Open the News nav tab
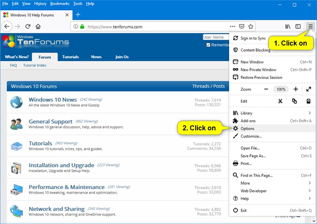 [x=96, y=57]
